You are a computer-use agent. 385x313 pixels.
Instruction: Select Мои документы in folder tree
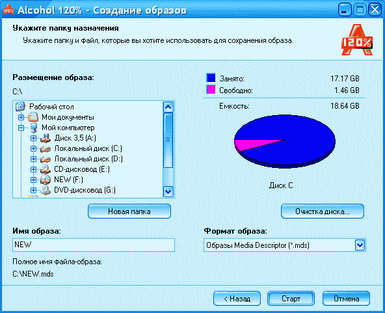(68, 117)
